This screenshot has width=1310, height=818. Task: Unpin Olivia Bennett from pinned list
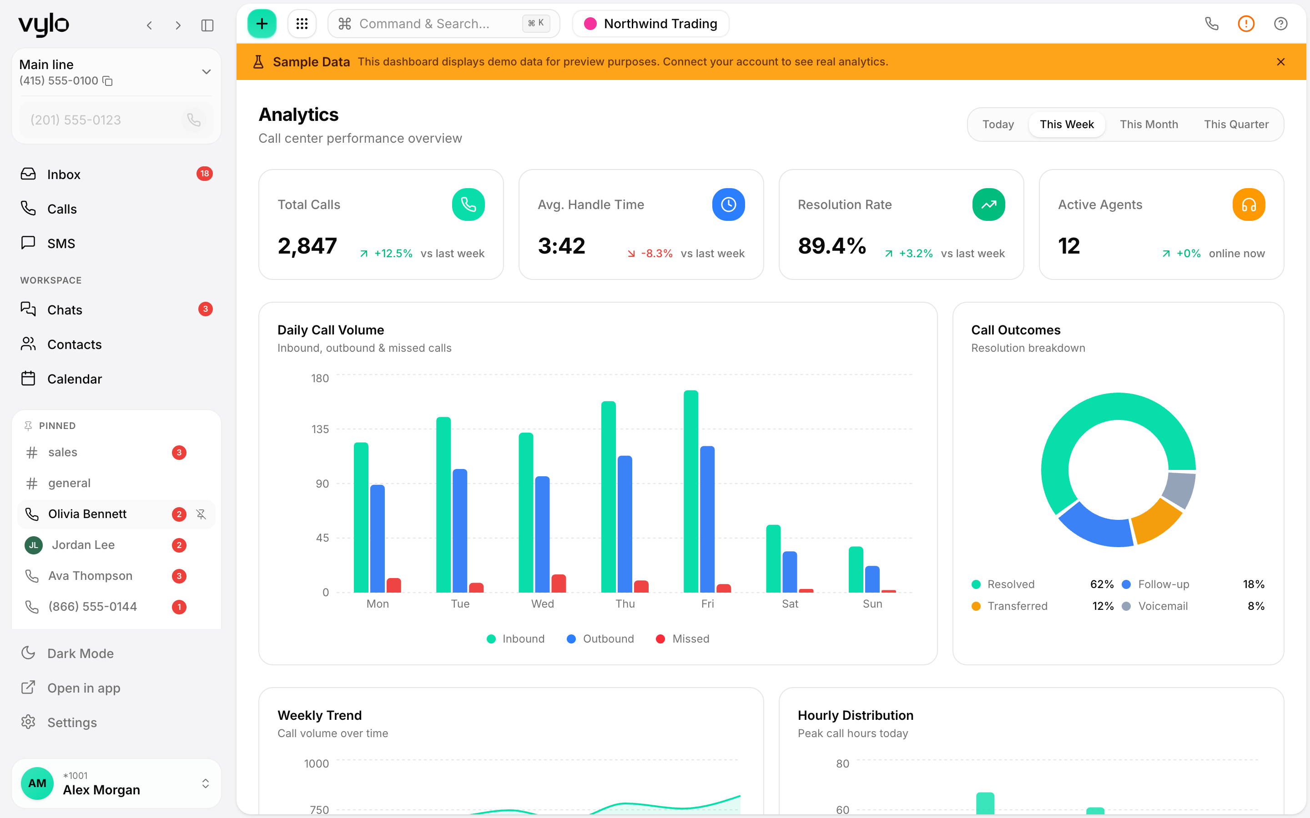(x=202, y=514)
